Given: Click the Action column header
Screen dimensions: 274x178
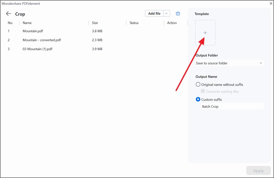Looking at the screenshot, I should tap(172, 23).
